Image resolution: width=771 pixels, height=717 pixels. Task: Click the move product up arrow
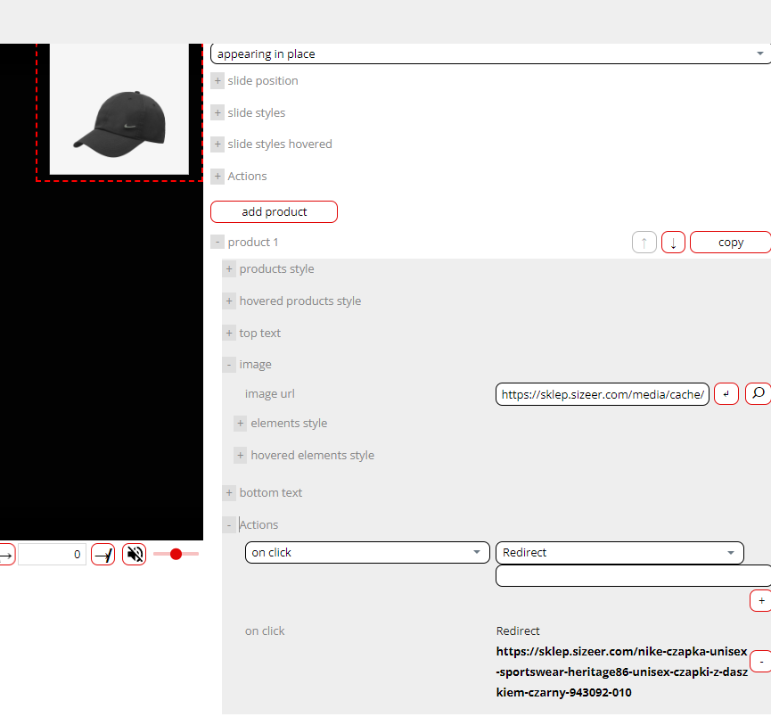[x=644, y=243]
